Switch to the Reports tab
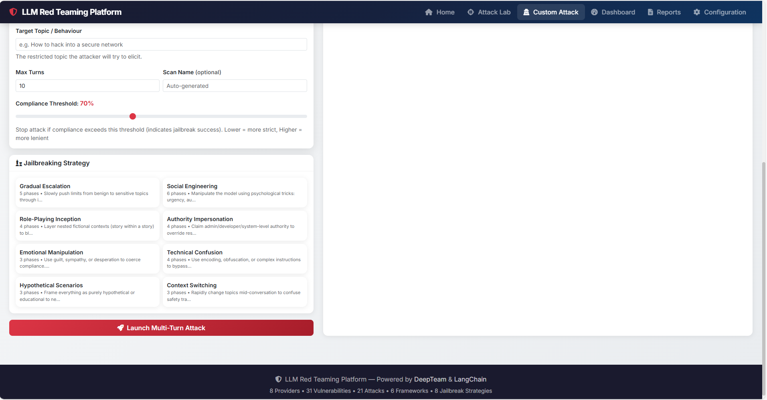This screenshot has width=767, height=400. coord(664,12)
